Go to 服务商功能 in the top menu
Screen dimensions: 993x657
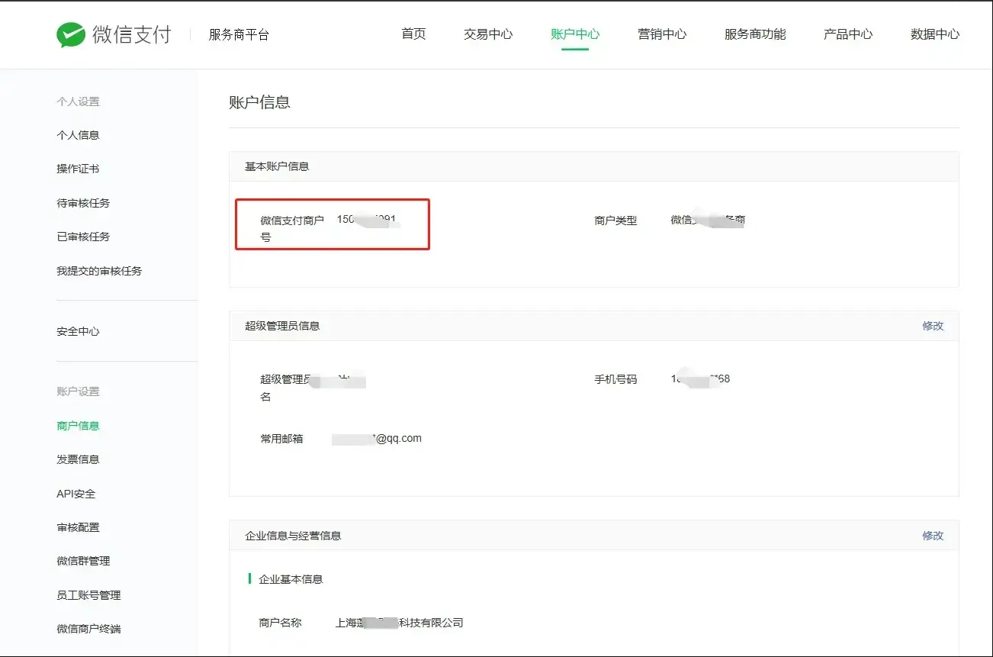(755, 34)
